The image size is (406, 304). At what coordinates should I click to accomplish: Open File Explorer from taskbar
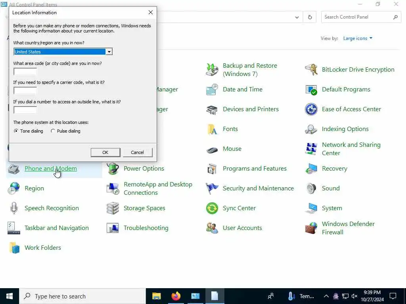click(156, 296)
